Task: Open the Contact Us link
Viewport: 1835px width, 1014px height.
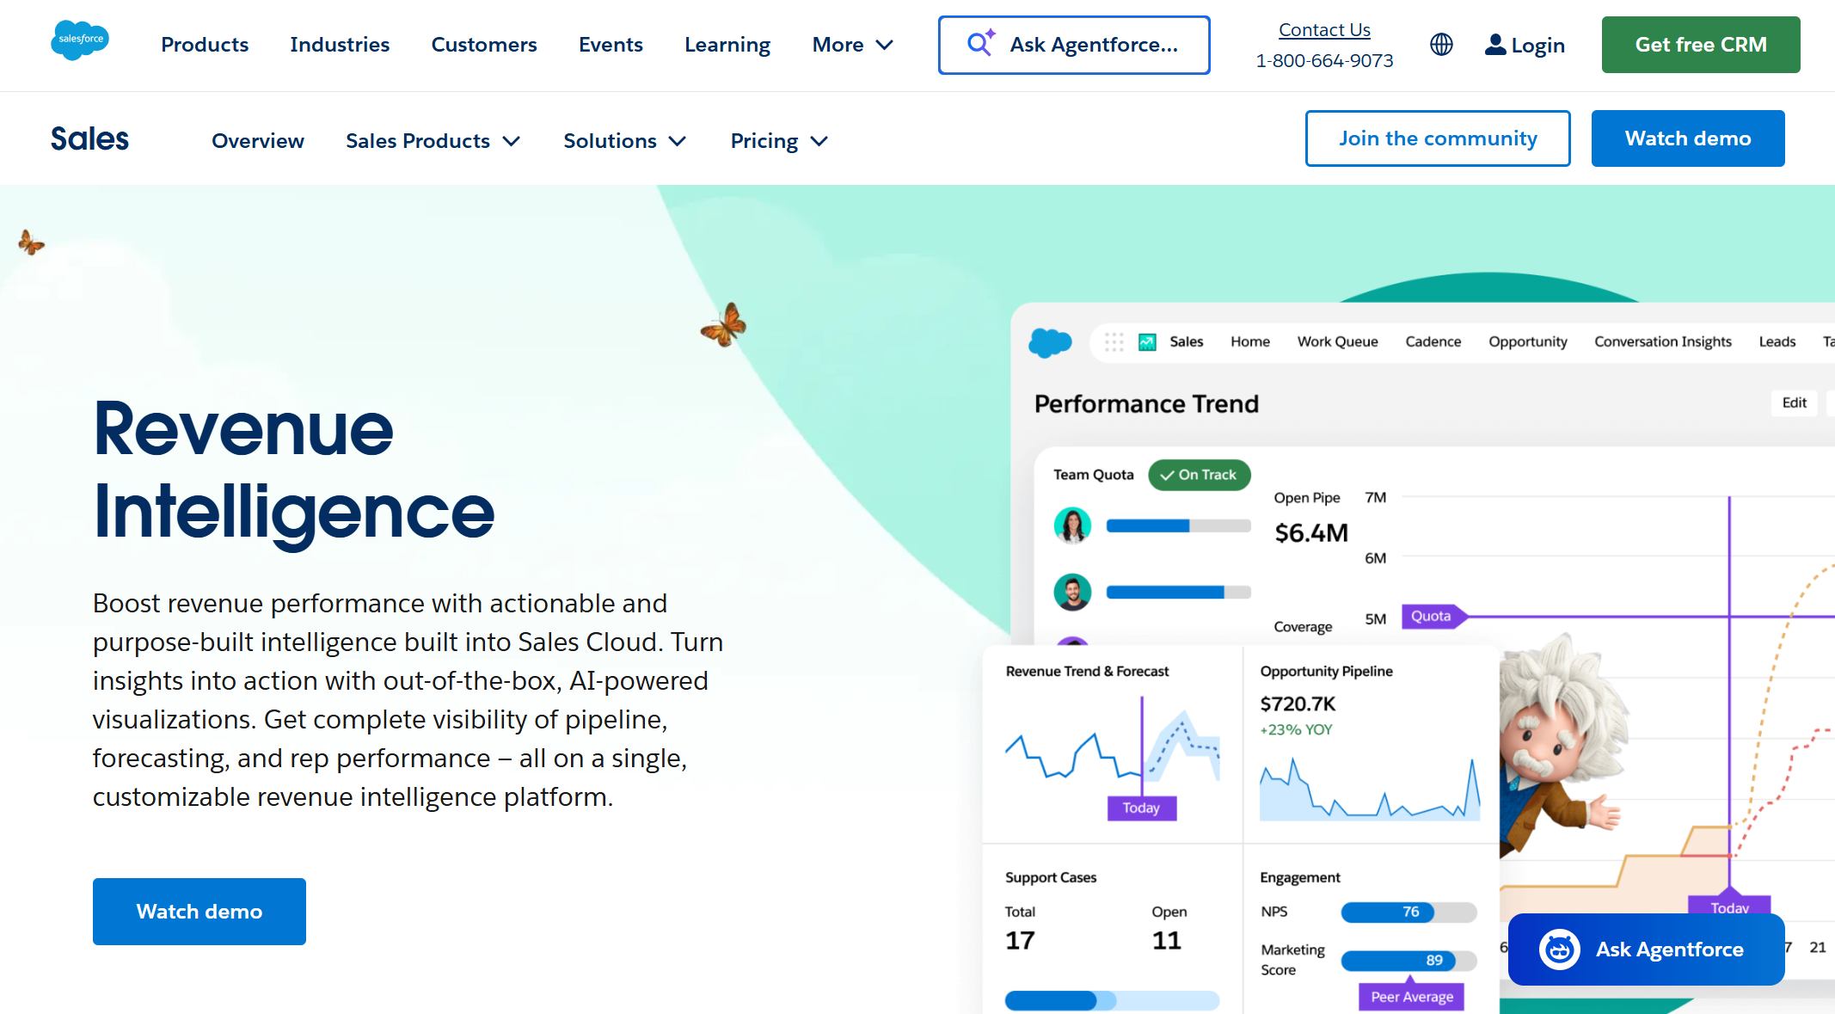Action: click(x=1324, y=28)
